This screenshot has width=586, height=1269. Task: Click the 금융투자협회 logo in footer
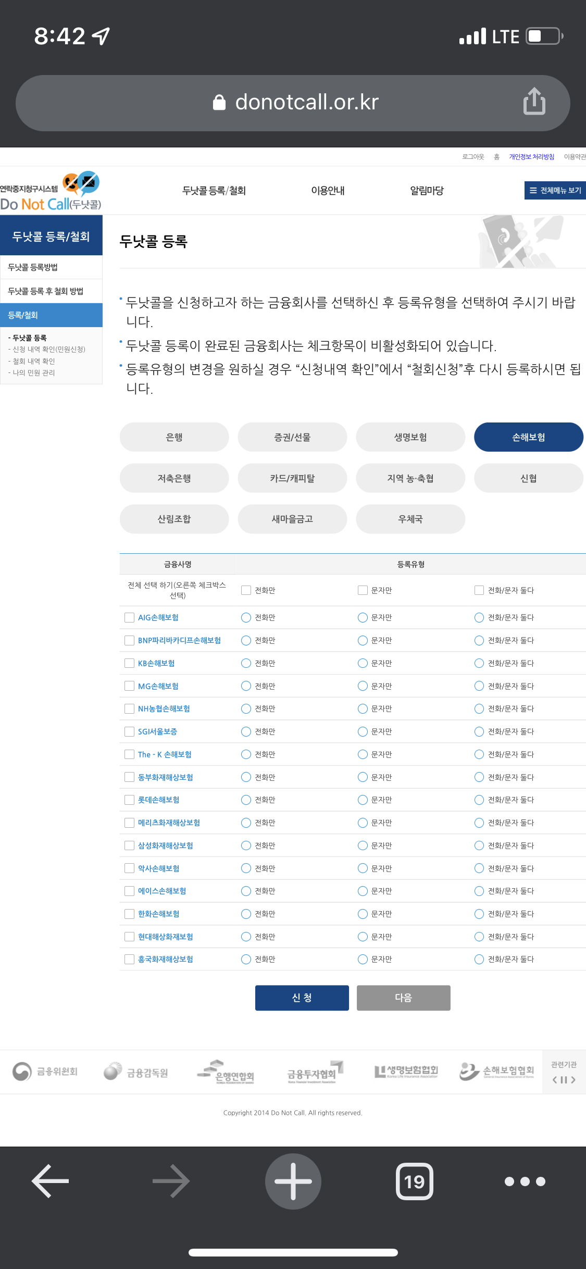315,1072
